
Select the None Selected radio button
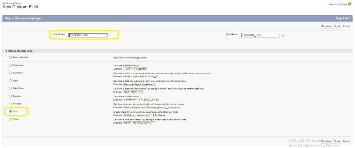pos(10,57)
